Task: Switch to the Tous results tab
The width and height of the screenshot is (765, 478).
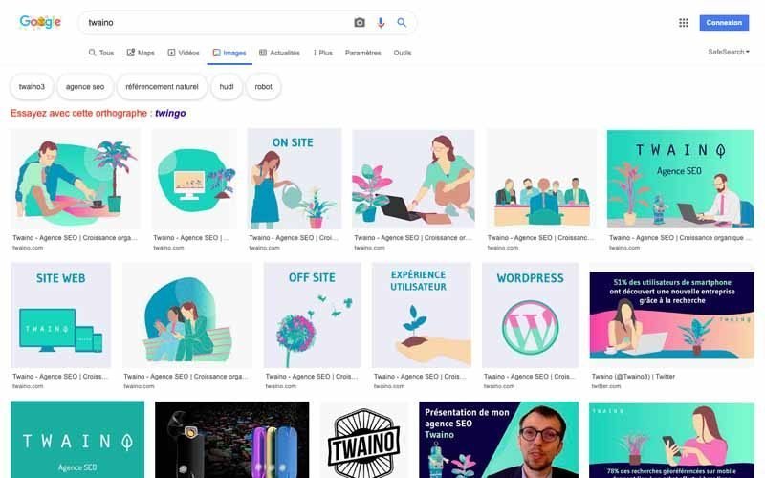Action: click(101, 53)
